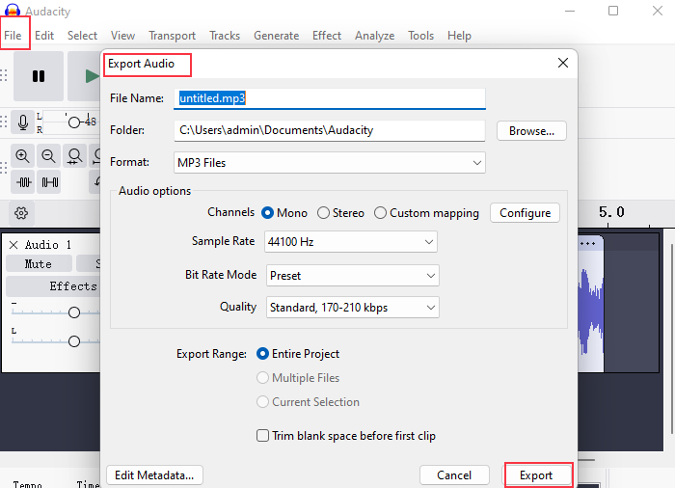Click the Fit Selection to Width icon
Viewport: 675px width, 488px height.
tap(74, 156)
